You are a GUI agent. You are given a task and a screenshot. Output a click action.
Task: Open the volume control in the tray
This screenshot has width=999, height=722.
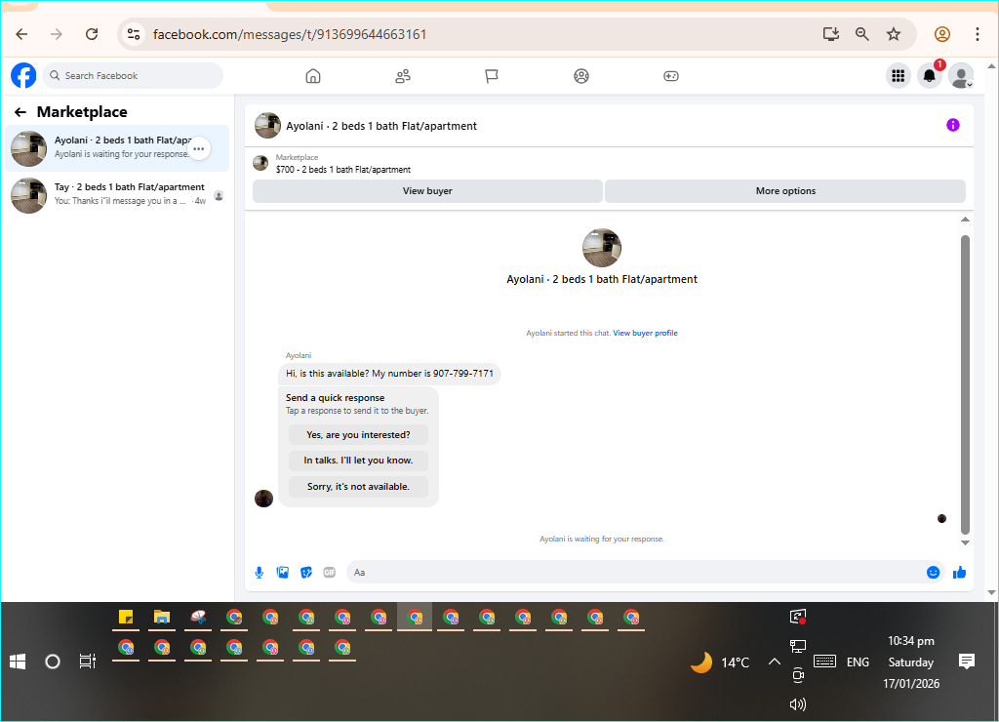point(798,704)
